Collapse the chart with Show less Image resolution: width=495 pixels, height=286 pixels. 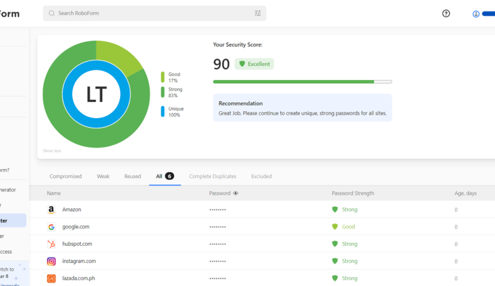tap(52, 151)
